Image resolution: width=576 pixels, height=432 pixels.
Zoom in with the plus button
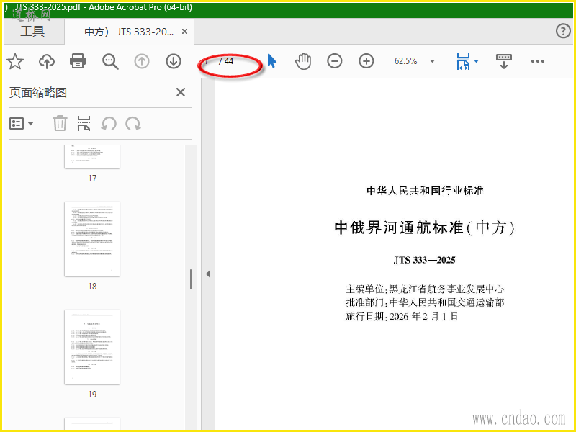point(366,61)
